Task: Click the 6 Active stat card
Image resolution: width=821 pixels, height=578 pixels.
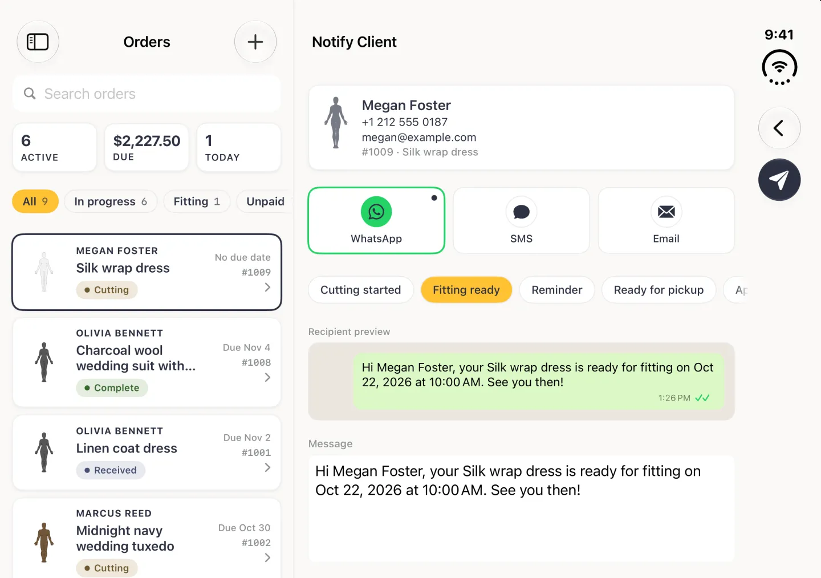Action: (x=55, y=148)
